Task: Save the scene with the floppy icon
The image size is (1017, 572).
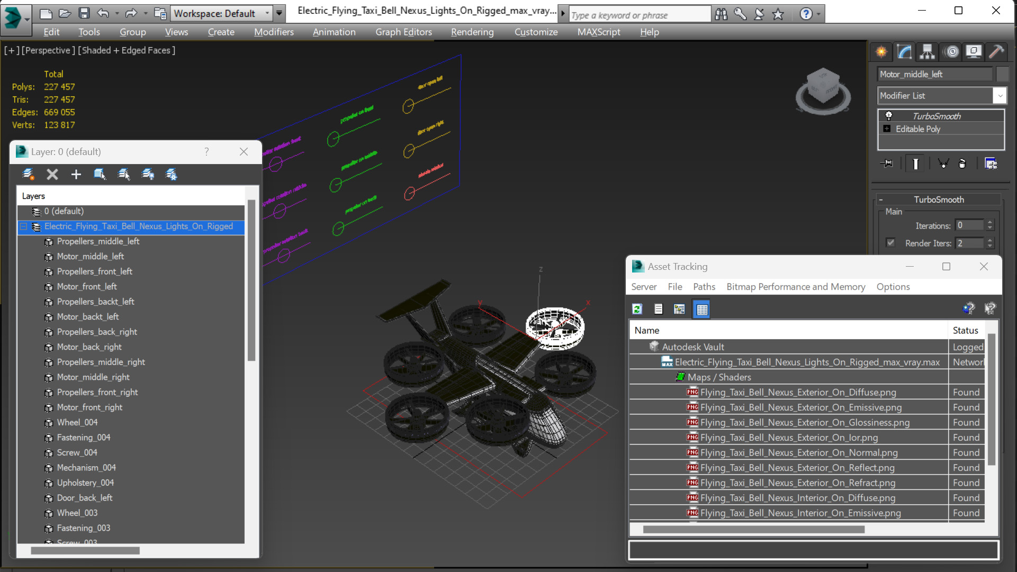Action: (x=84, y=13)
